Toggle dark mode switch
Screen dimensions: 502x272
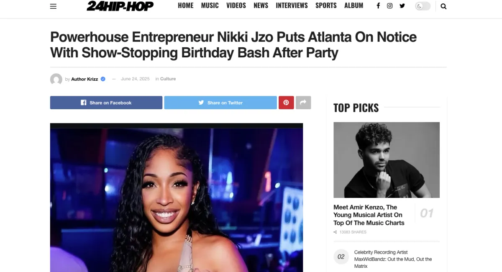(x=423, y=6)
